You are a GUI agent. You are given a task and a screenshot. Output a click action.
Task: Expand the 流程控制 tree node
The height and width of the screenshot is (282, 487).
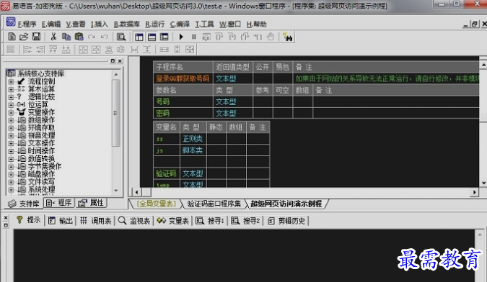(x=11, y=81)
